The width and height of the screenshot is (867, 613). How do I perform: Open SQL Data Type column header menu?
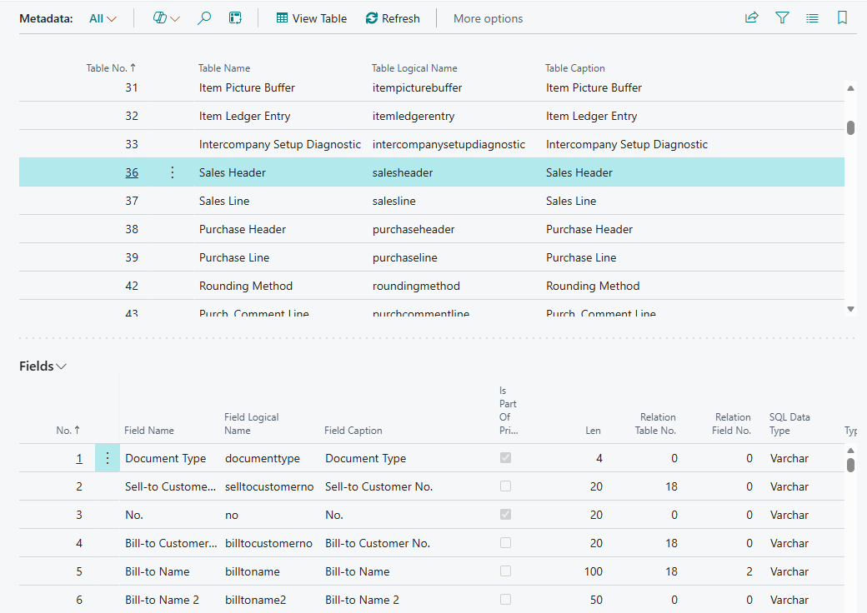[789, 424]
